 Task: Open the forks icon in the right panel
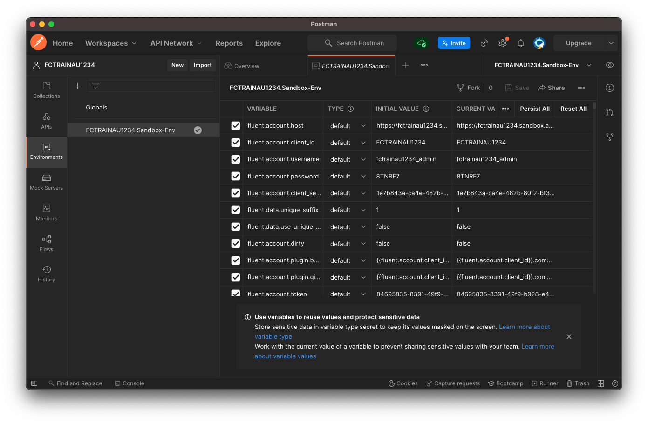pyautogui.click(x=610, y=137)
